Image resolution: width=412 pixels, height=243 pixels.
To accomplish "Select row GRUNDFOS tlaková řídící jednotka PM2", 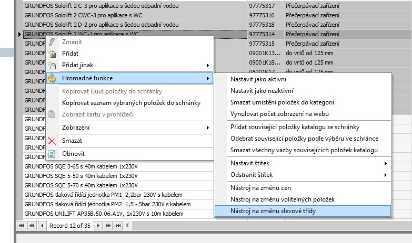I will pyautogui.click(x=118, y=204).
